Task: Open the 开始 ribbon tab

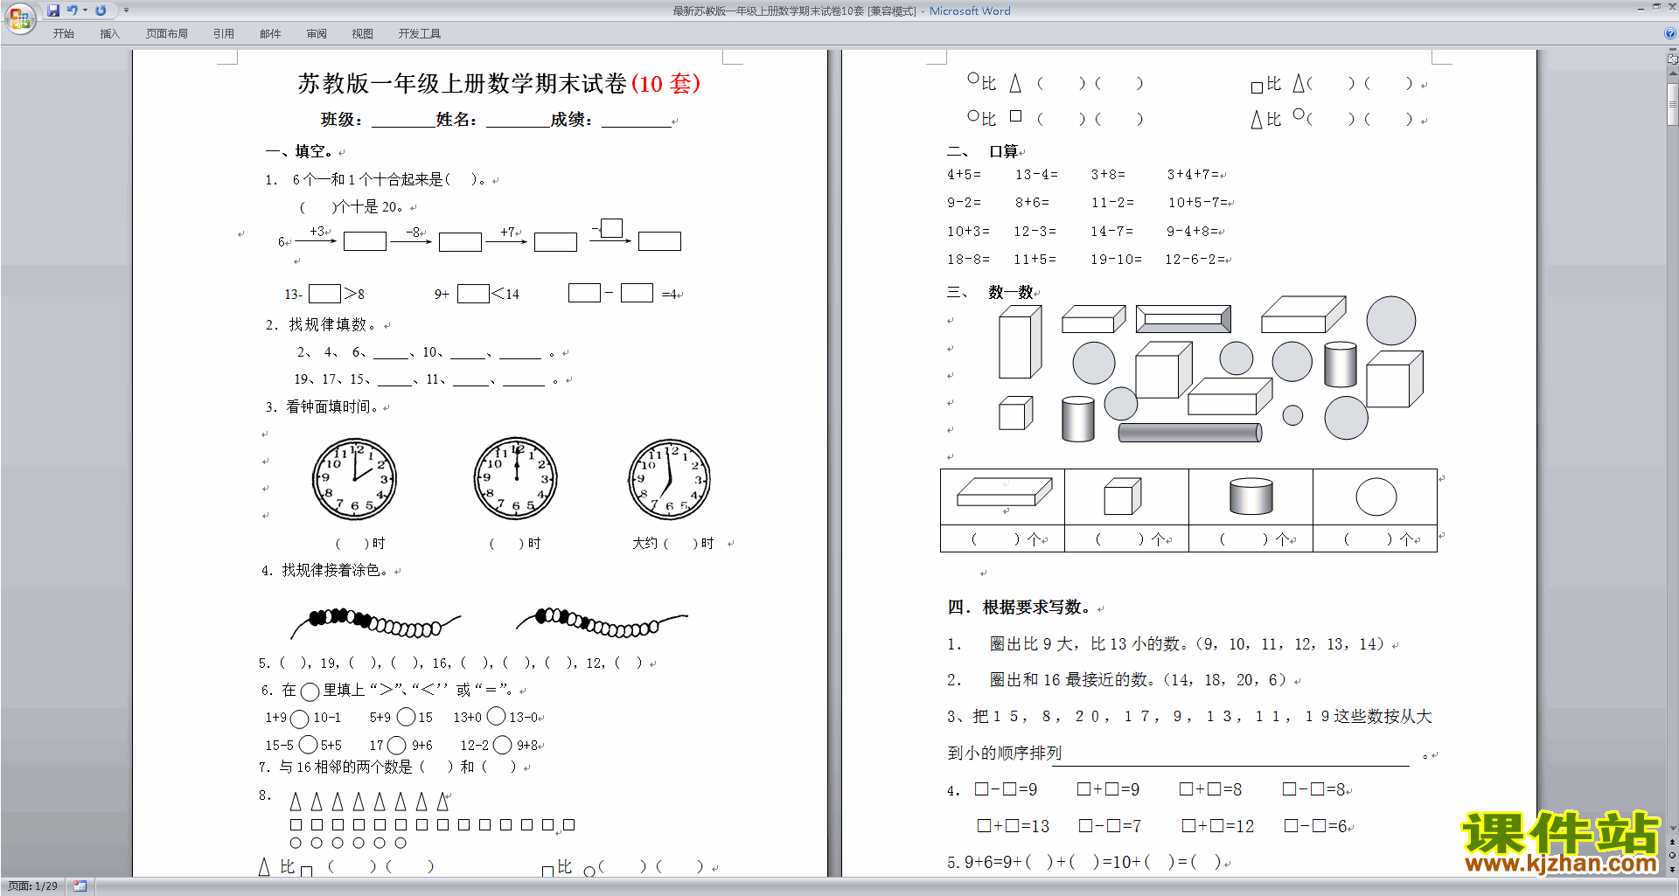Action: point(64,34)
